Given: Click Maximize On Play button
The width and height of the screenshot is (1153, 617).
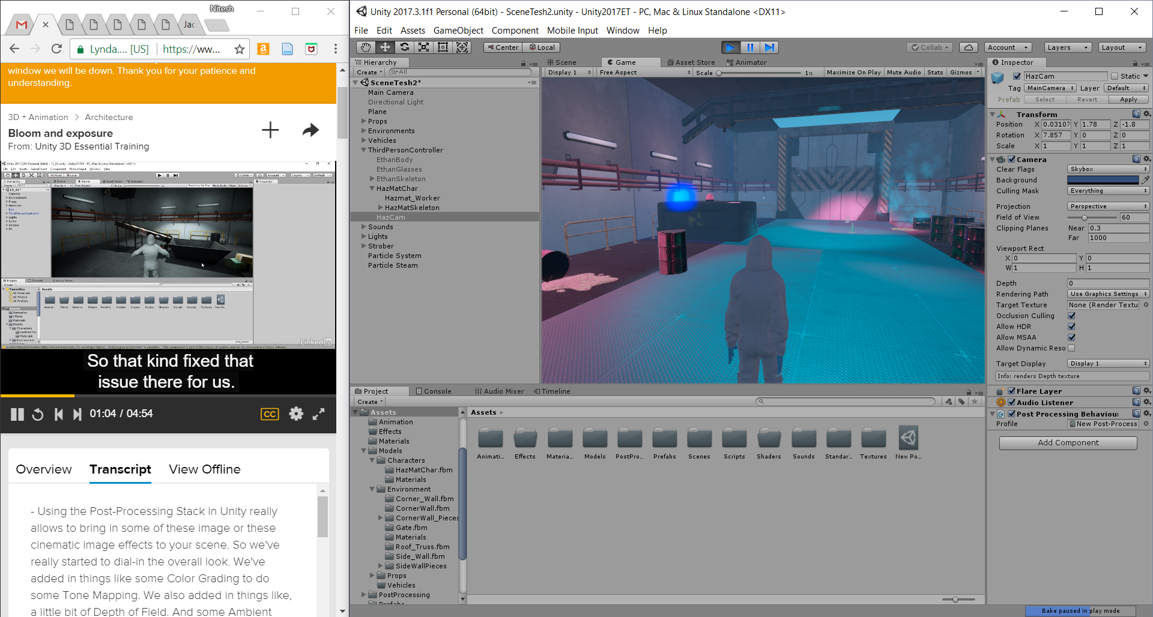Looking at the screenshot, I should click(853, 73).
